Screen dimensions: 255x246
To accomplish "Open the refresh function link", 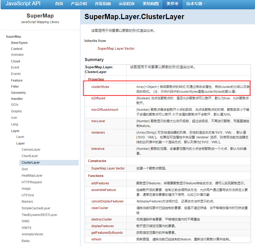I will pyautogui.click(x=96, y=239).
